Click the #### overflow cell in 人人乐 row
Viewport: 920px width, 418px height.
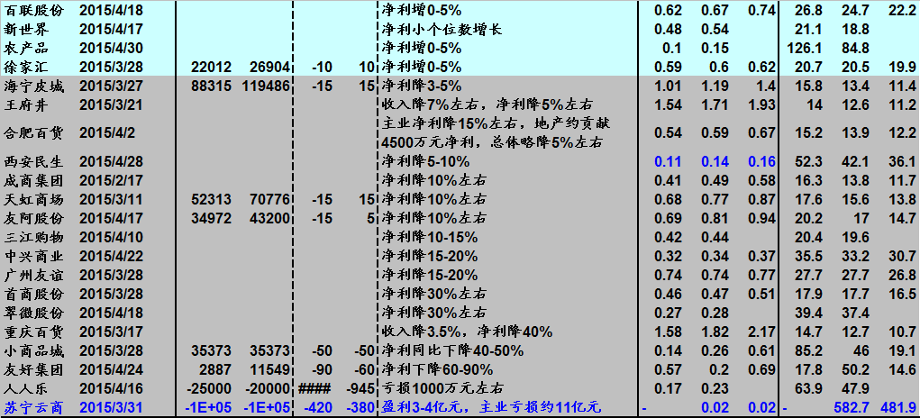pyautogui.click(x=315, y=388)
